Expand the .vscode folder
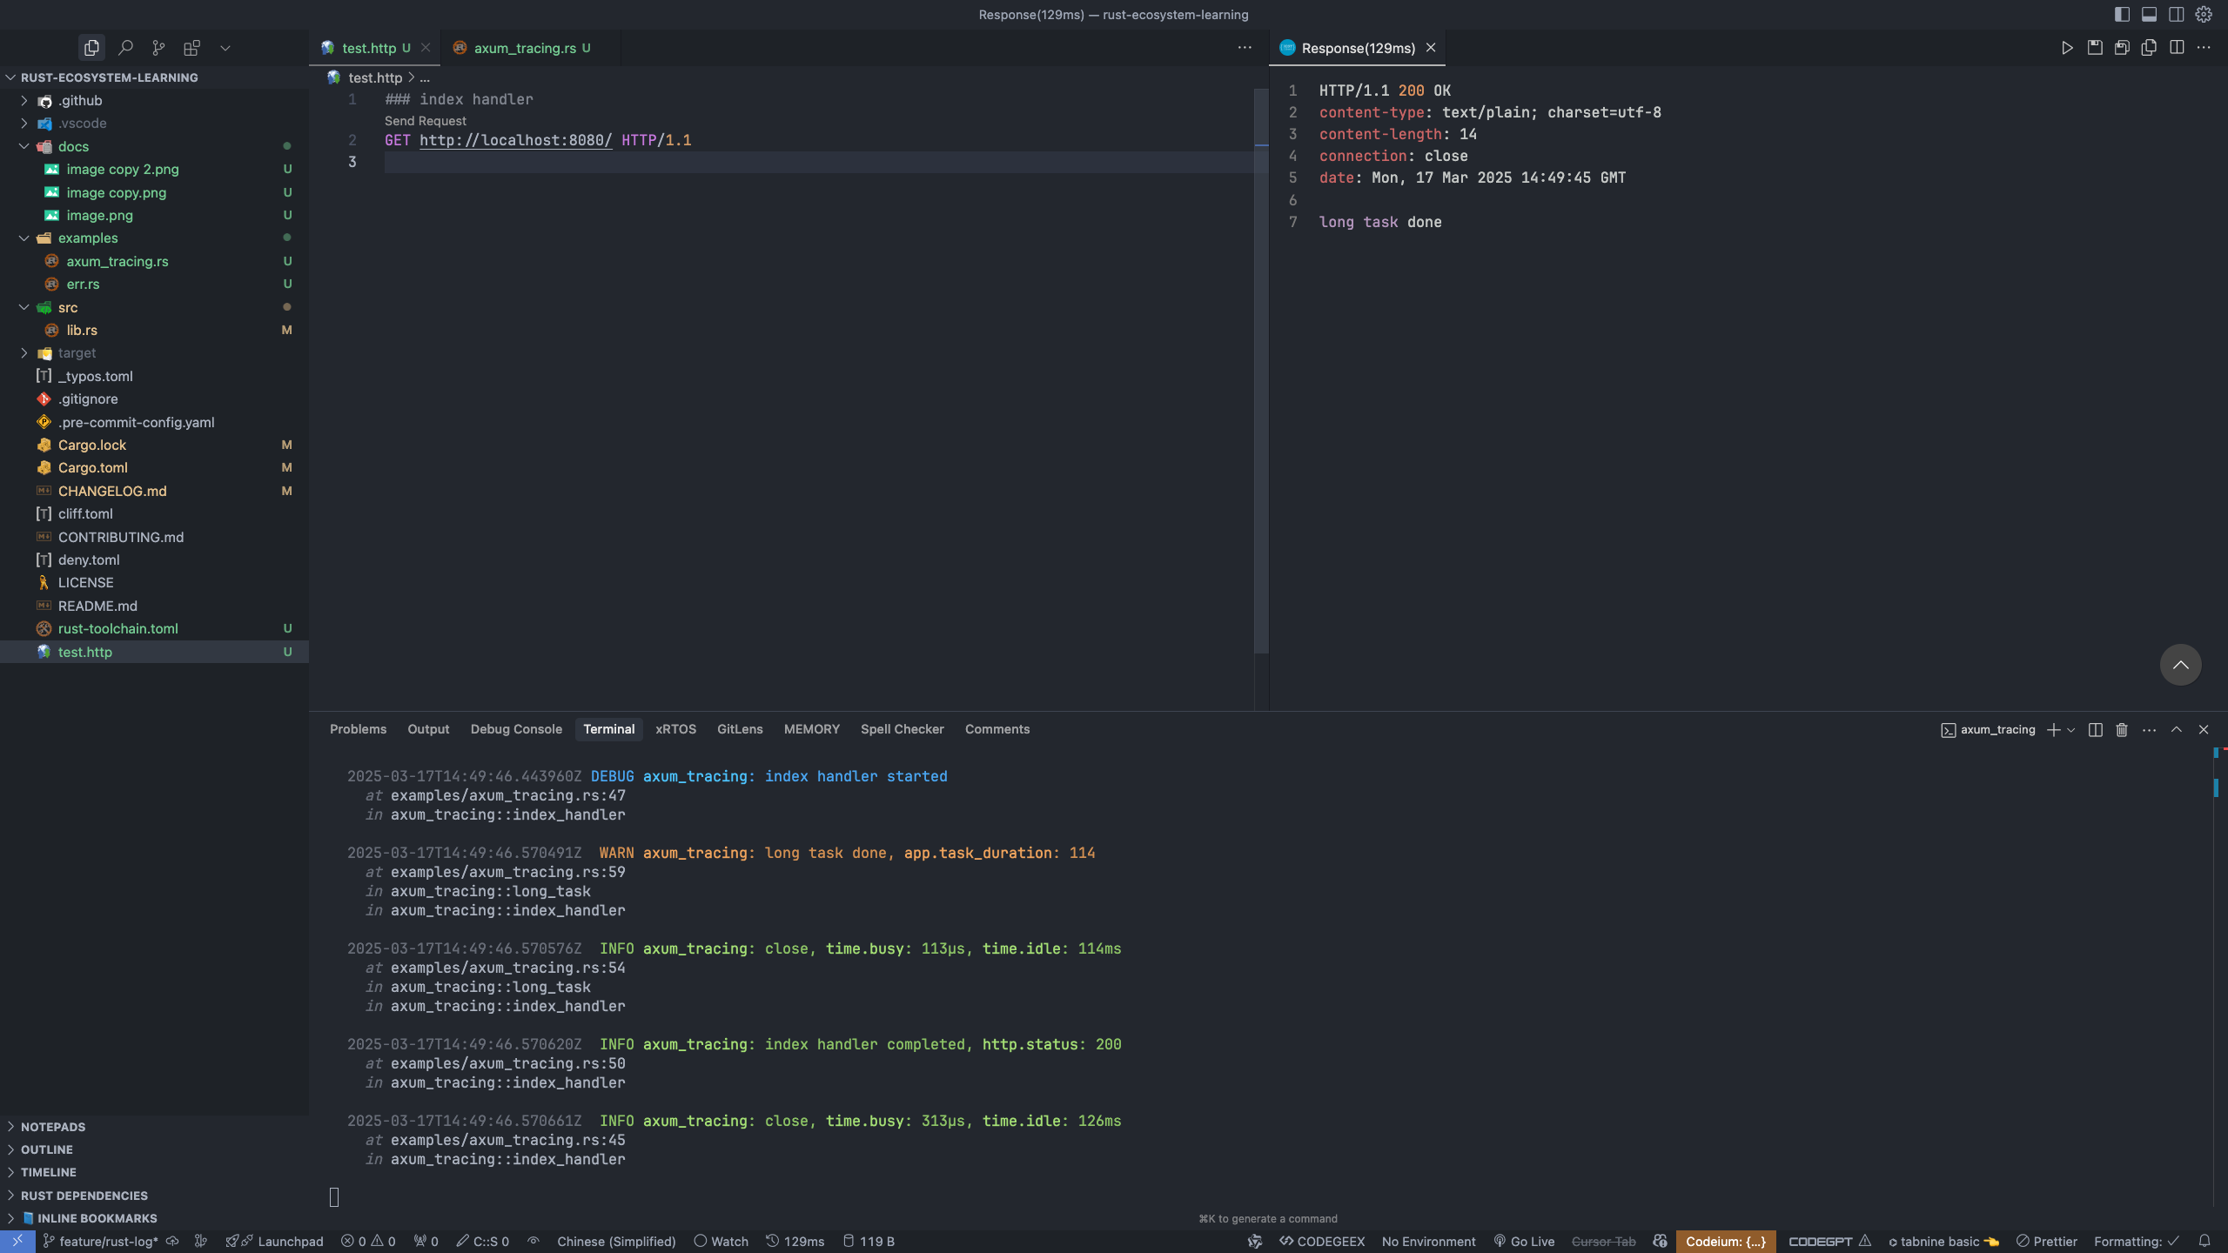 point(82,124)
